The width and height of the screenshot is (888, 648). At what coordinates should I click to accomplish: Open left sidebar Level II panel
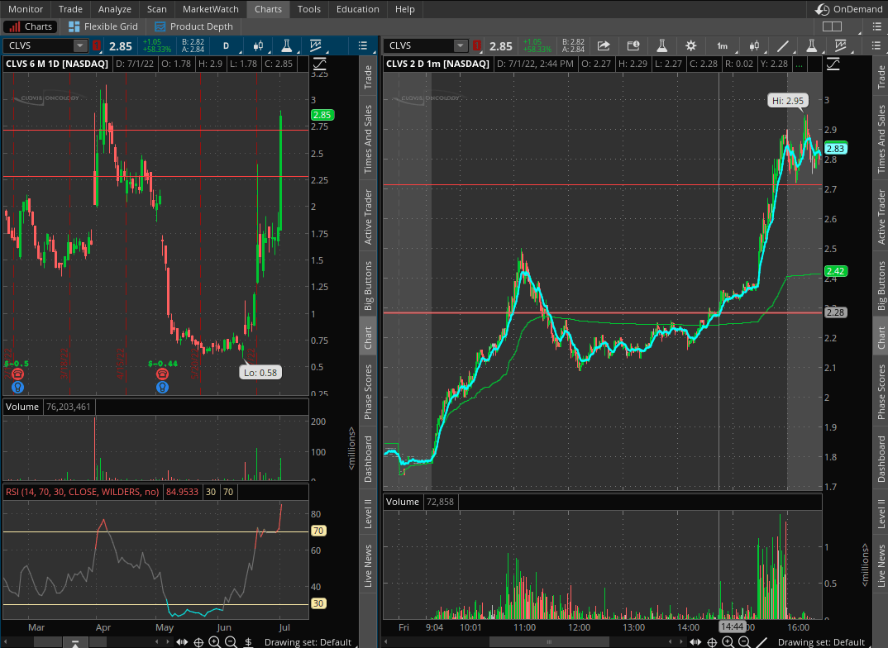[x=368, y=513]
